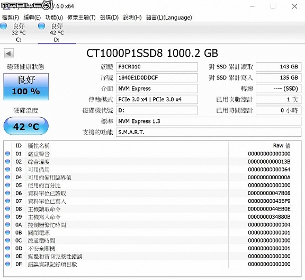
Task: Click the supported features field S.M.A.R.T.
Action: click(209, 132)
